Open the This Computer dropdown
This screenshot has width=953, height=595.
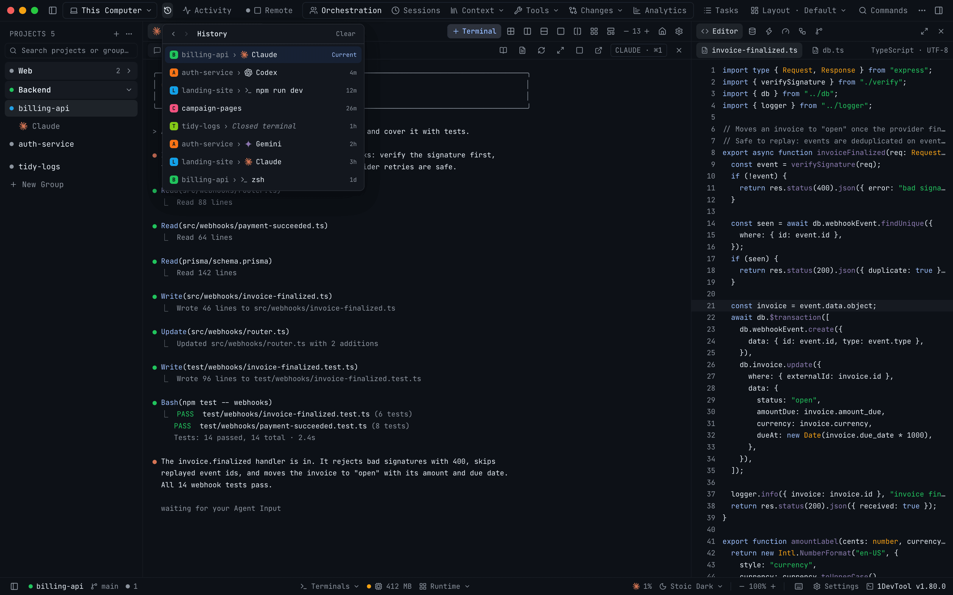(x=110, y=11)
